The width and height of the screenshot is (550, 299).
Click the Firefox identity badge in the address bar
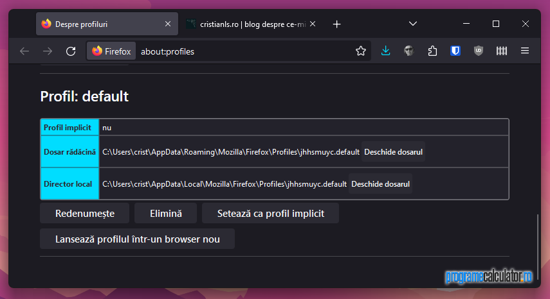(111, 51)
